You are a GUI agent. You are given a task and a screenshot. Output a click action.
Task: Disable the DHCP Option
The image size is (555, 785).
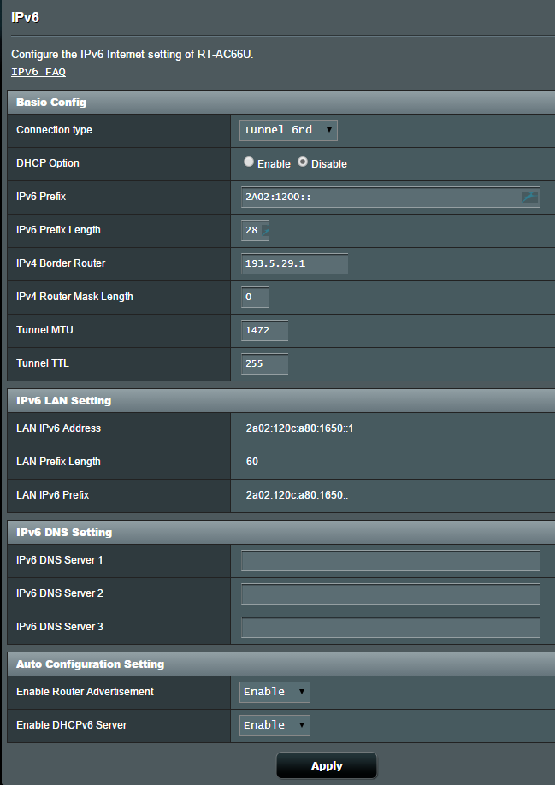[303, 162]
